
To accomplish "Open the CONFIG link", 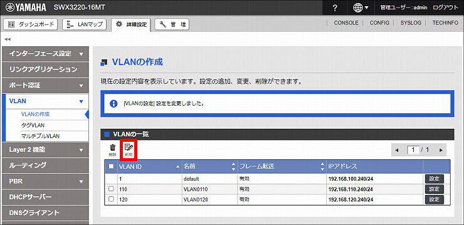I will 379,22.
